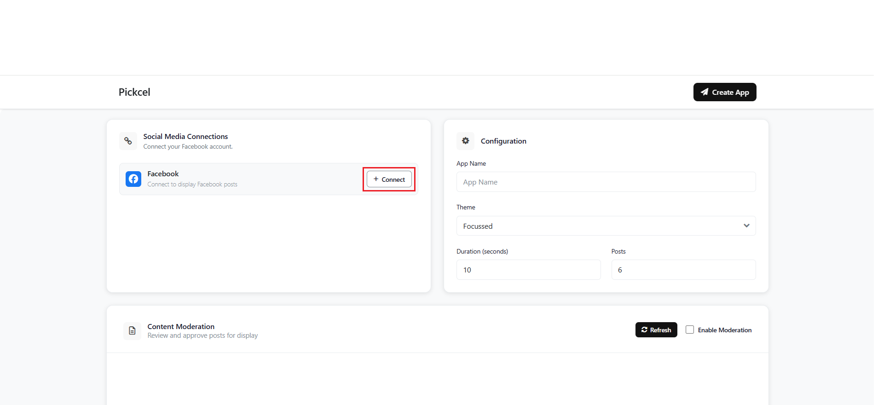Image resolution: width=883 pixels, height=405 pixels.
Task: Click the blue Facebook logo icon
Action: click(x=133, y=179)
